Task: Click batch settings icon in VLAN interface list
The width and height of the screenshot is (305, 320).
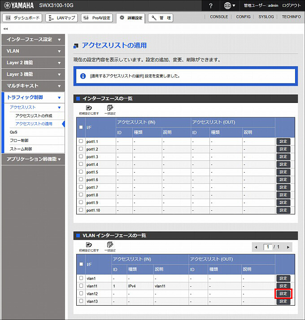Action: (110, 245)
